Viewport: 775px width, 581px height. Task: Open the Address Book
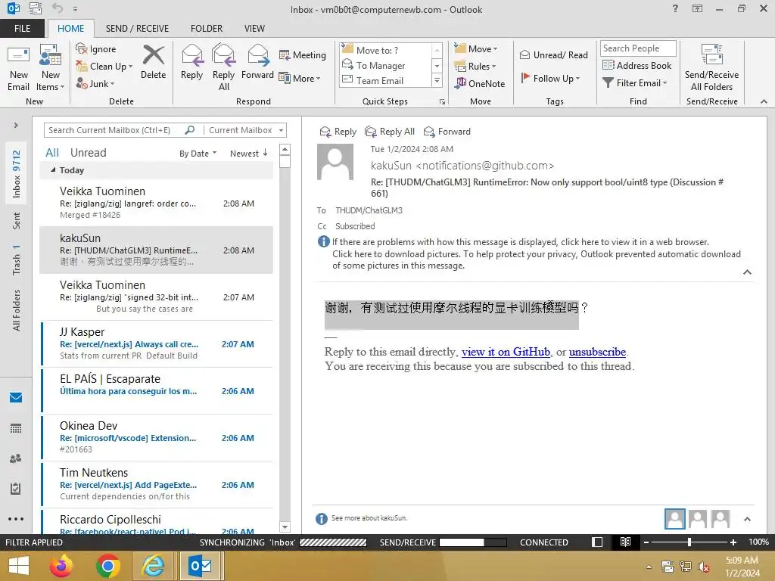[x=636, y=66]
